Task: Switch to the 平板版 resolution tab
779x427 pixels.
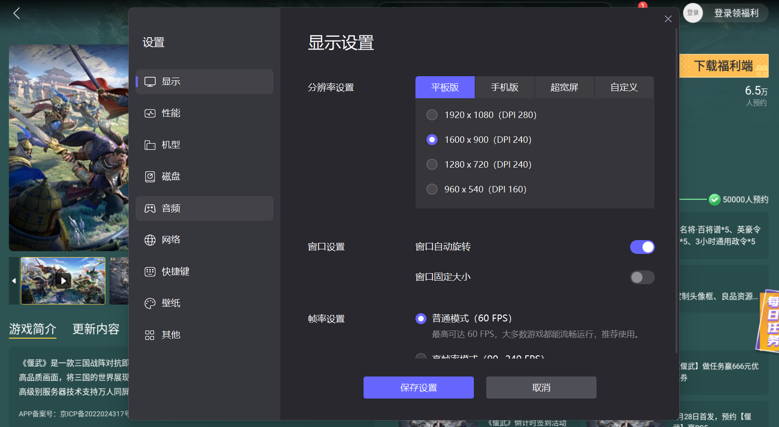Action: click(445, 87)
